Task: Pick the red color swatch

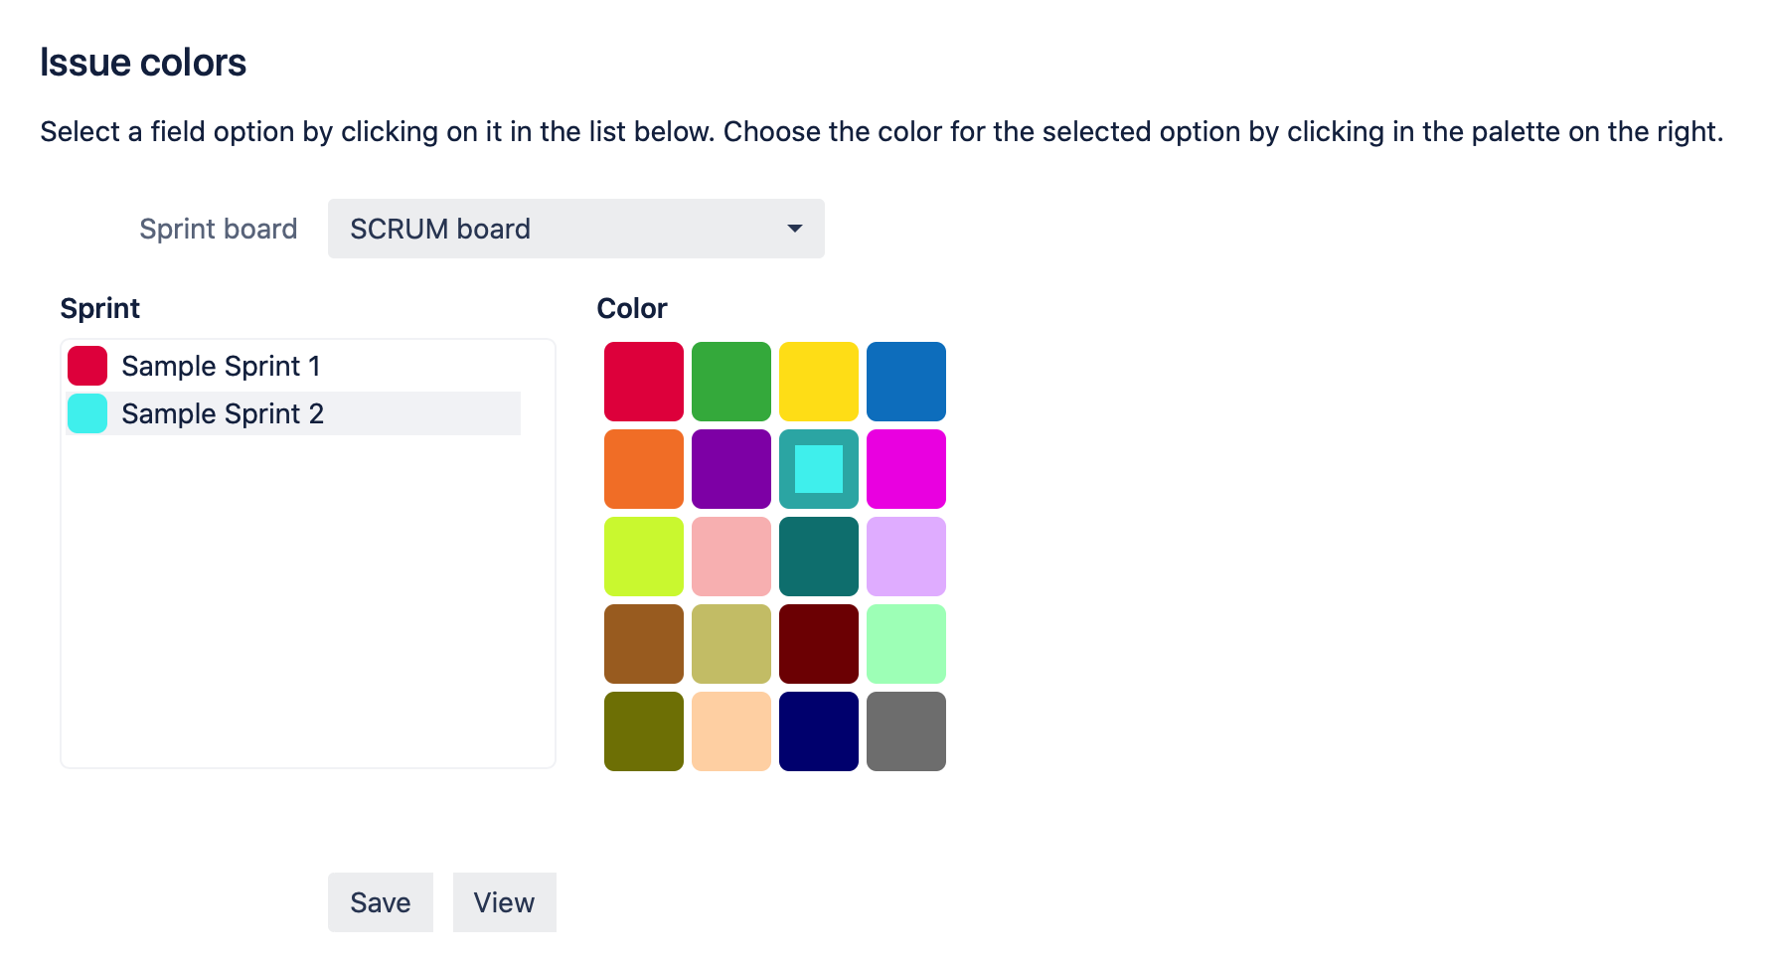Action: click(x=644, y=382)
